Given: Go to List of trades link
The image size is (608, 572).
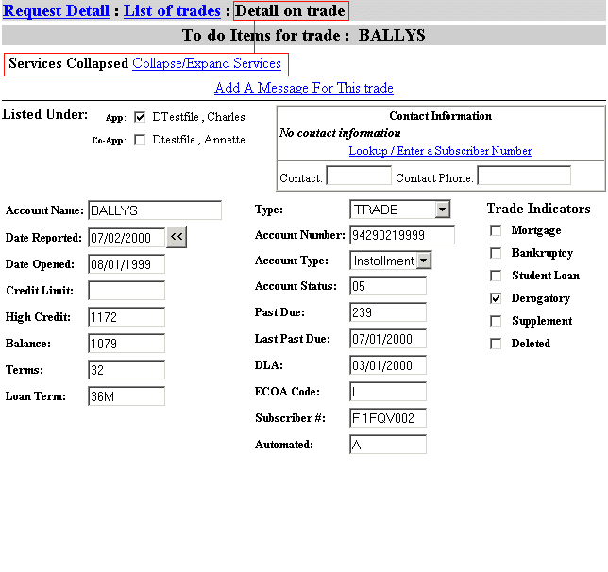Looking at the screenshot, I should (x=172, y=11).
